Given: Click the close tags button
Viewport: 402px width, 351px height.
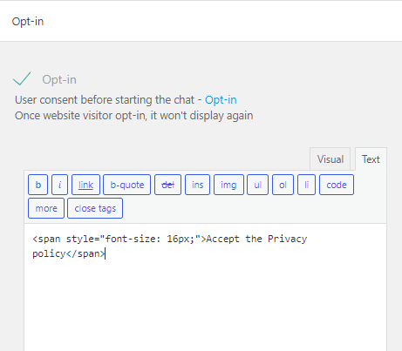Looking at the screenshot, I should pos(95,208).
